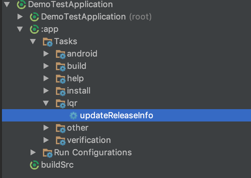Click the lqr task folder icon
The height and width of the screenshot is (178, 251).
pos(61,103)
